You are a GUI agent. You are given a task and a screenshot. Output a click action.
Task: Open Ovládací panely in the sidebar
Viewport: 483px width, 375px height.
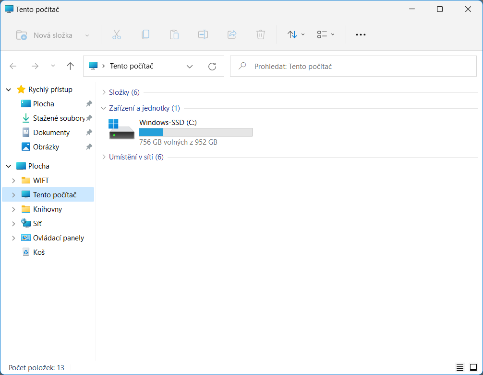click(x=58, y=238)
